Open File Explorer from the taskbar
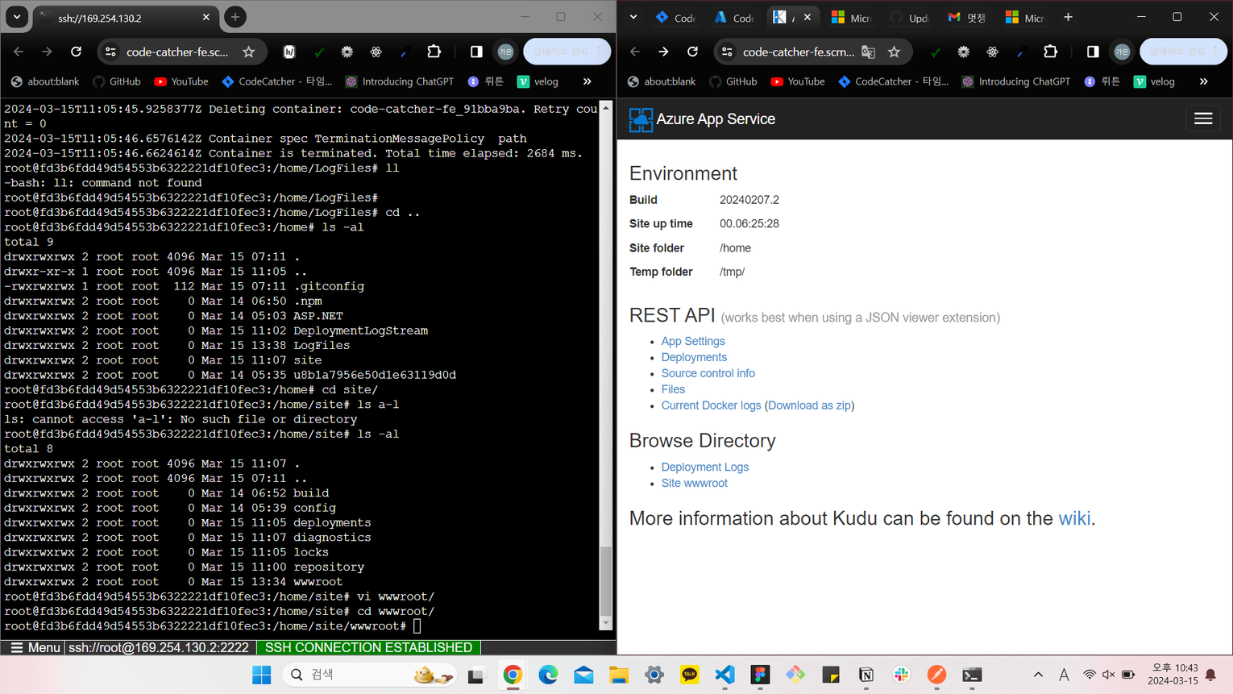This screenshot has height=694, width=1233. (x=619, y=675)
